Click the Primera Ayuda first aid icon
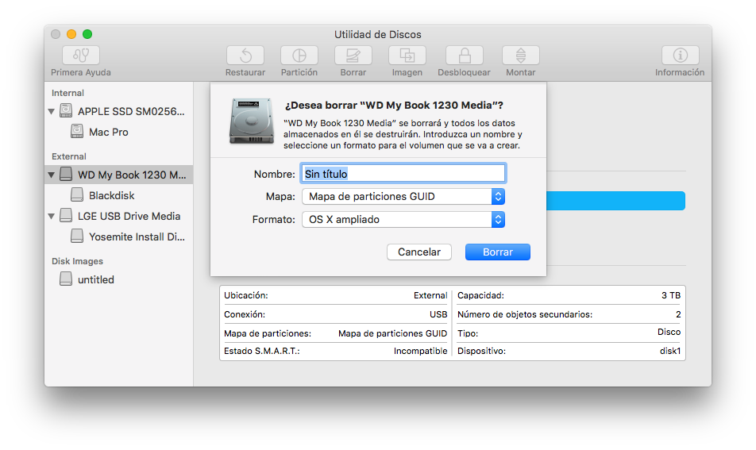Image resolution: width=756 pixels, height=450 pixels. pyautogui.click(x=81, y=56)
